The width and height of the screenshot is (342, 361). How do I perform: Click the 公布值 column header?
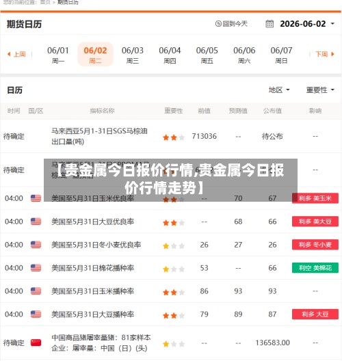click(x=272, y=111)
